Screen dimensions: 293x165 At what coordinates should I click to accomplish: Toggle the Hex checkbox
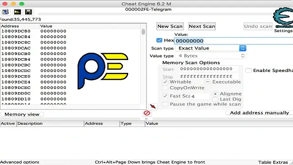tap(159, 40)
